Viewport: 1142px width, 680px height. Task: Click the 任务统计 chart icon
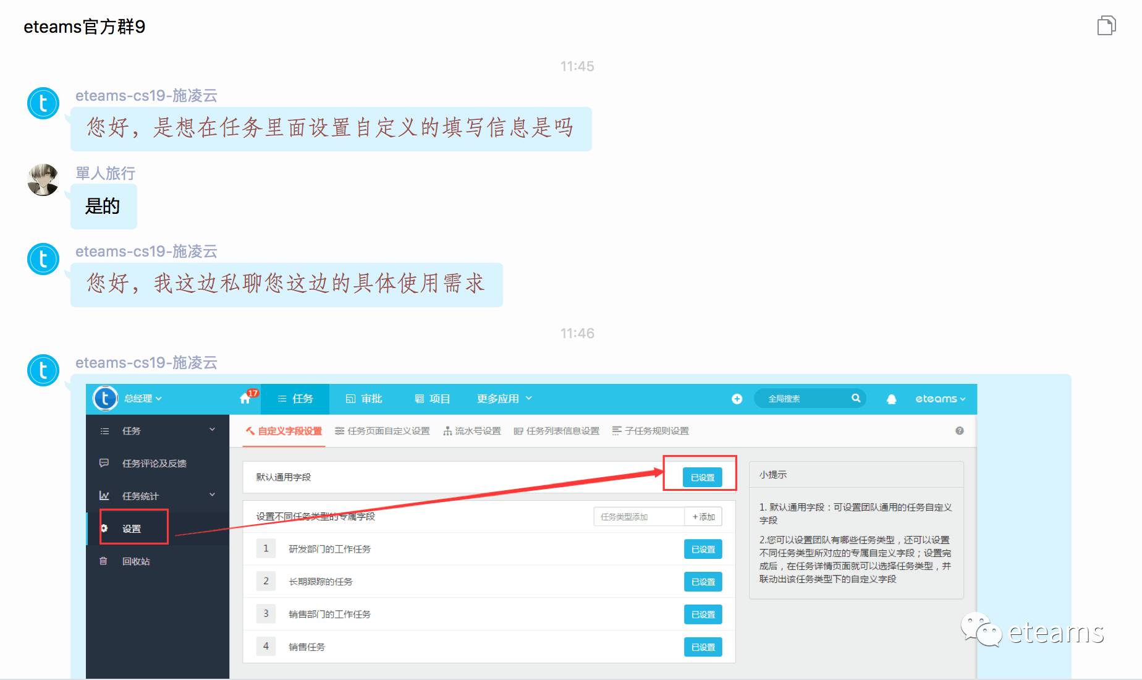[x=104, y=496]
